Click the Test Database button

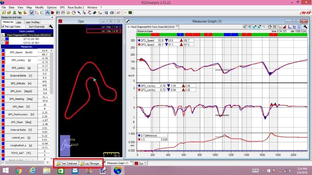67,163
